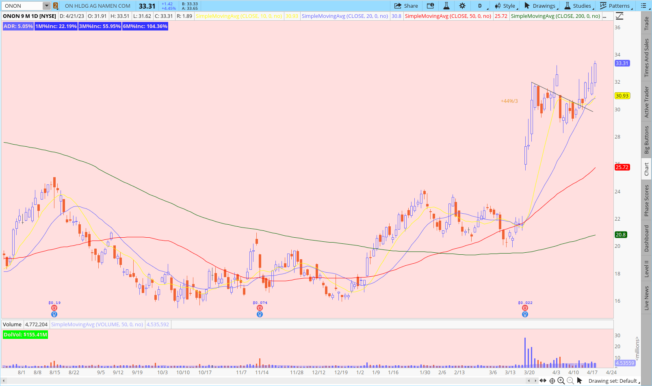
Task: Click the Volume study label
Action: [12, 324]
